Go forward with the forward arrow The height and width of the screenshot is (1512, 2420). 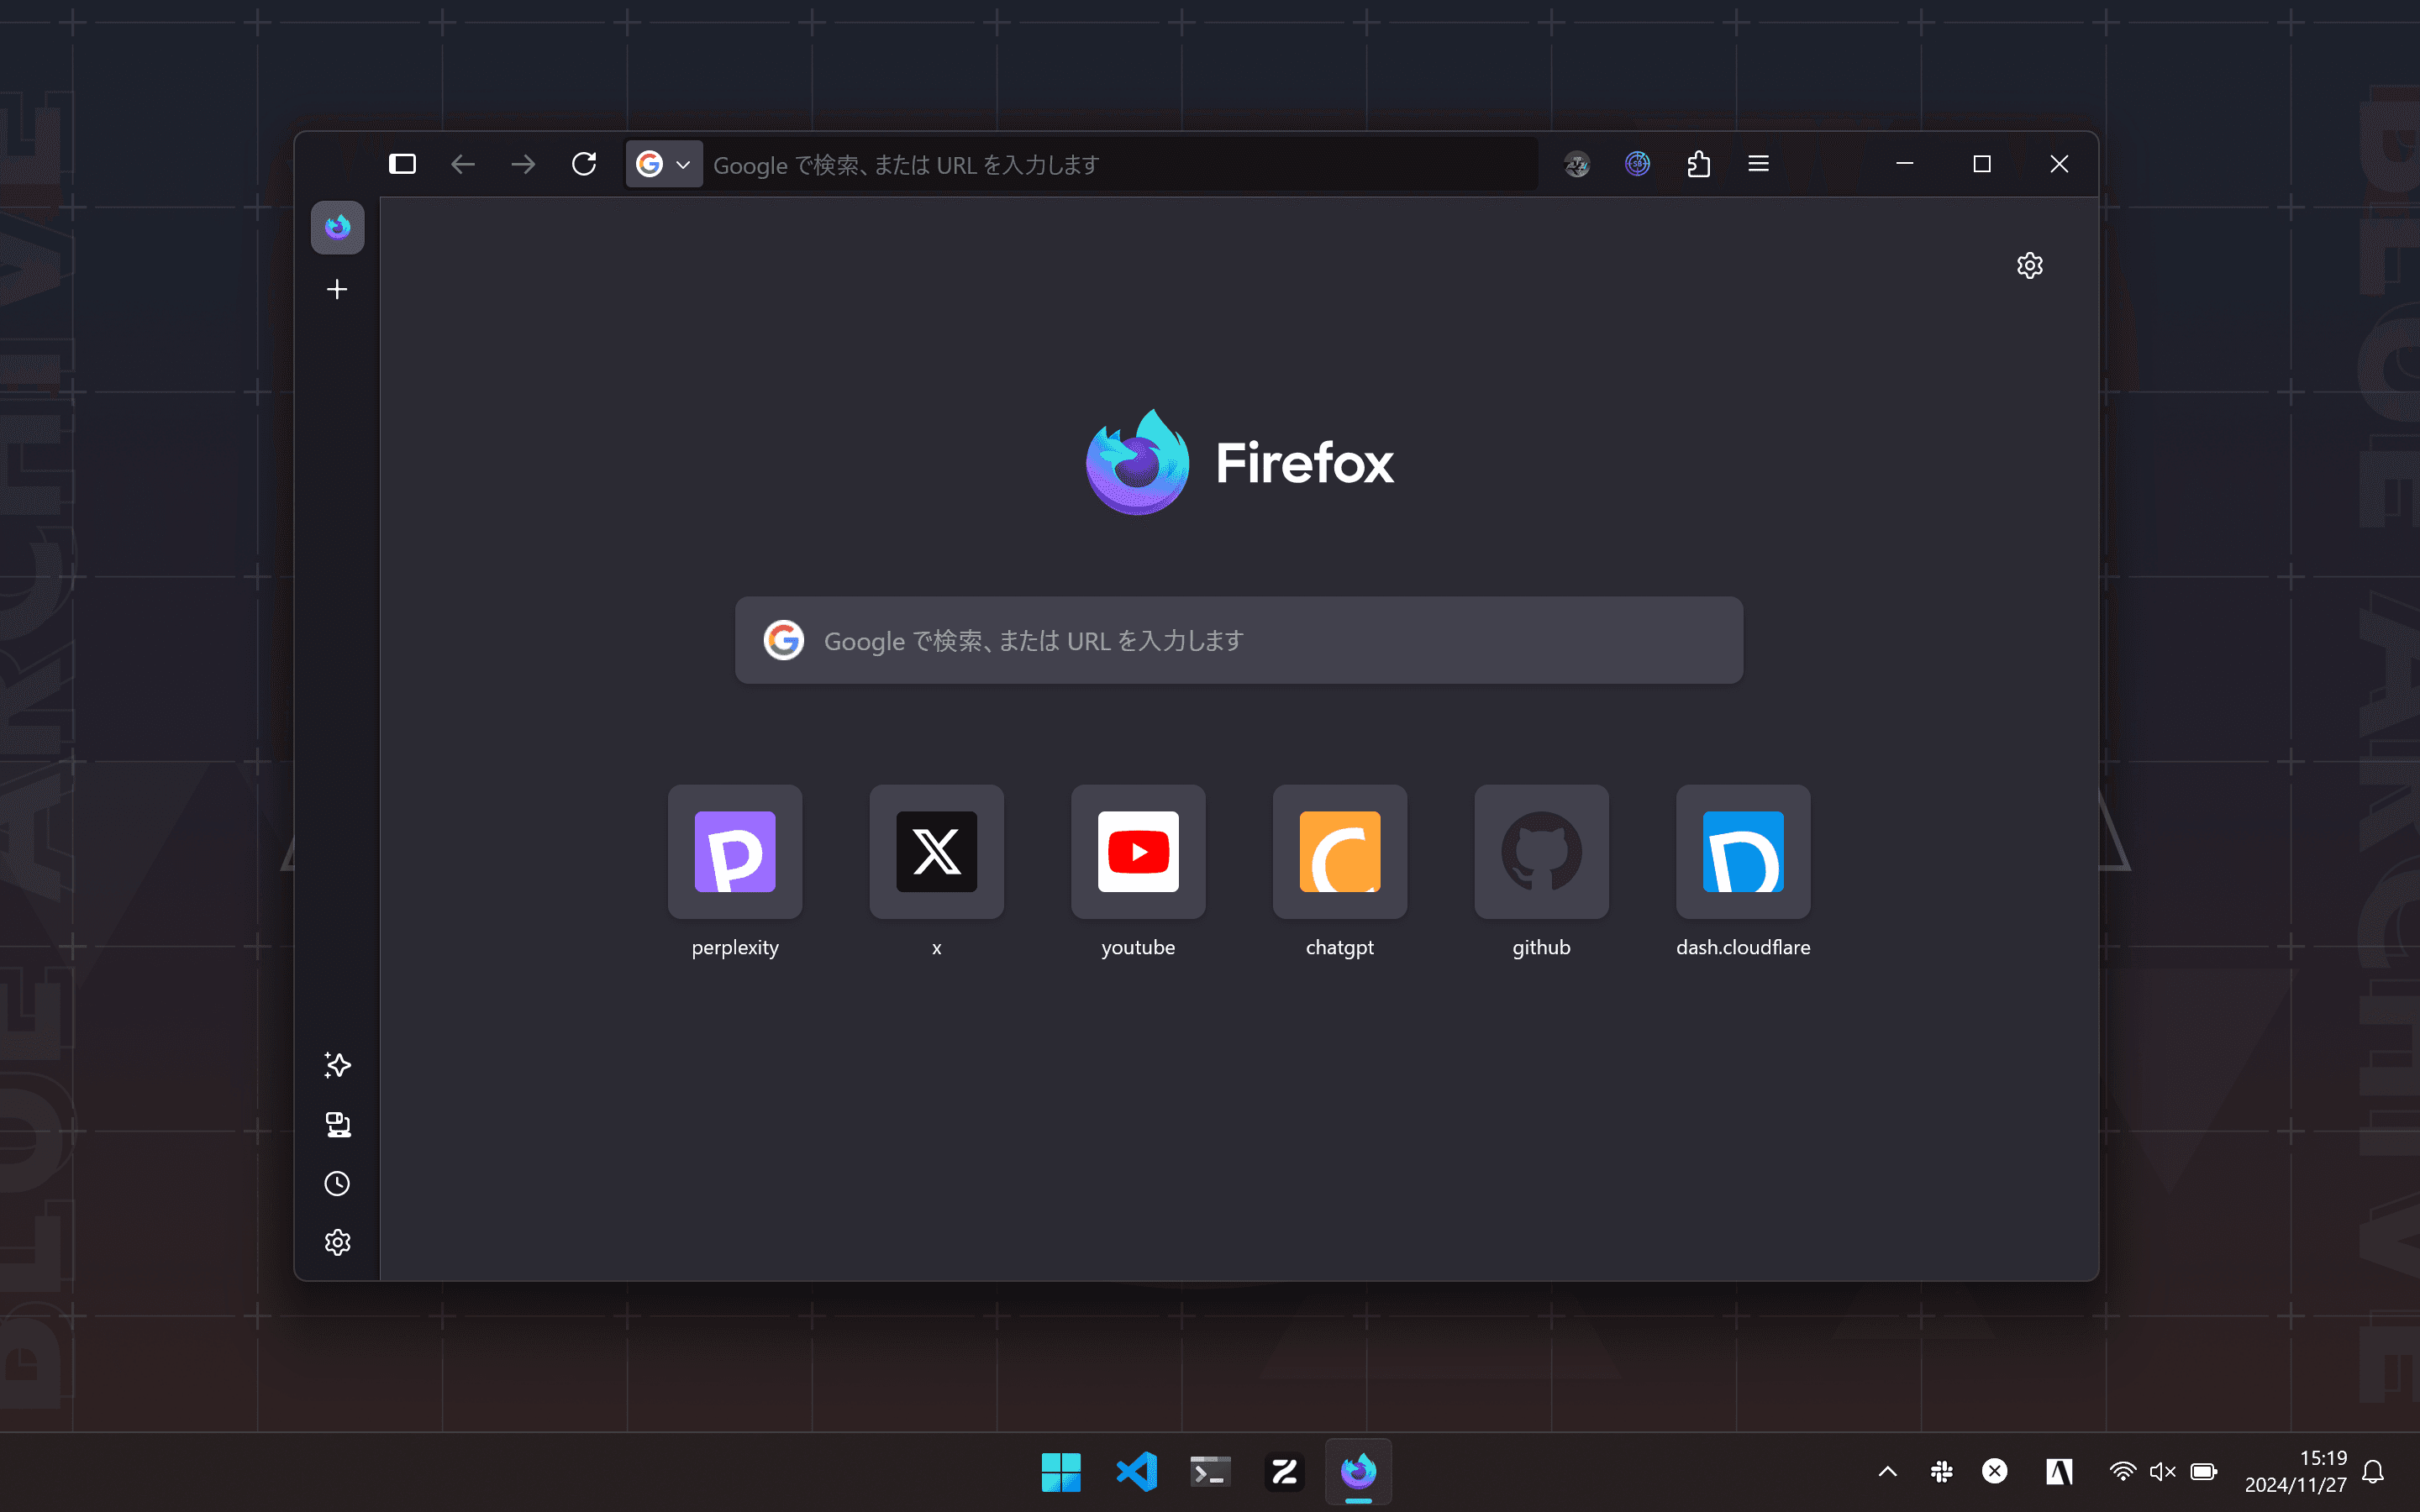click(x=523, y=164)
